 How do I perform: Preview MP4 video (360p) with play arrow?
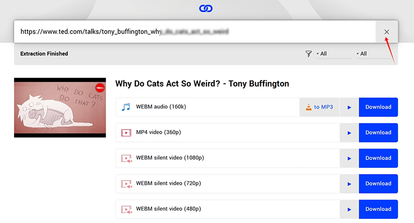(x=349, y=133)
